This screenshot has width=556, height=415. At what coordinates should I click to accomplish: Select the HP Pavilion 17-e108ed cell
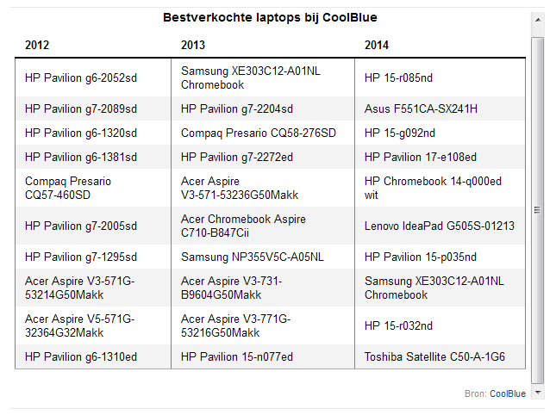point(421,157)
